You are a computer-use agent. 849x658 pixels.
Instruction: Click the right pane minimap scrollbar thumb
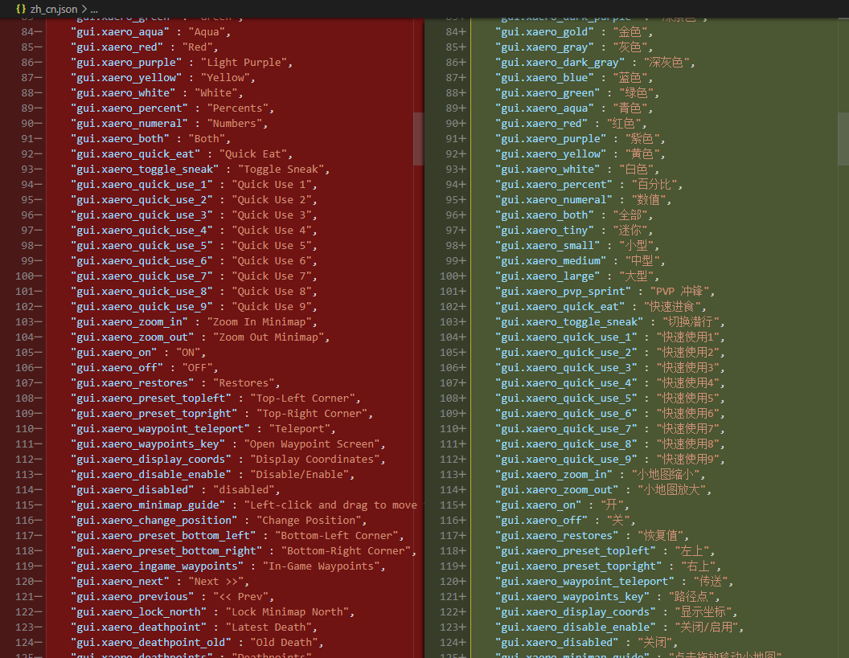click(843, 139)
